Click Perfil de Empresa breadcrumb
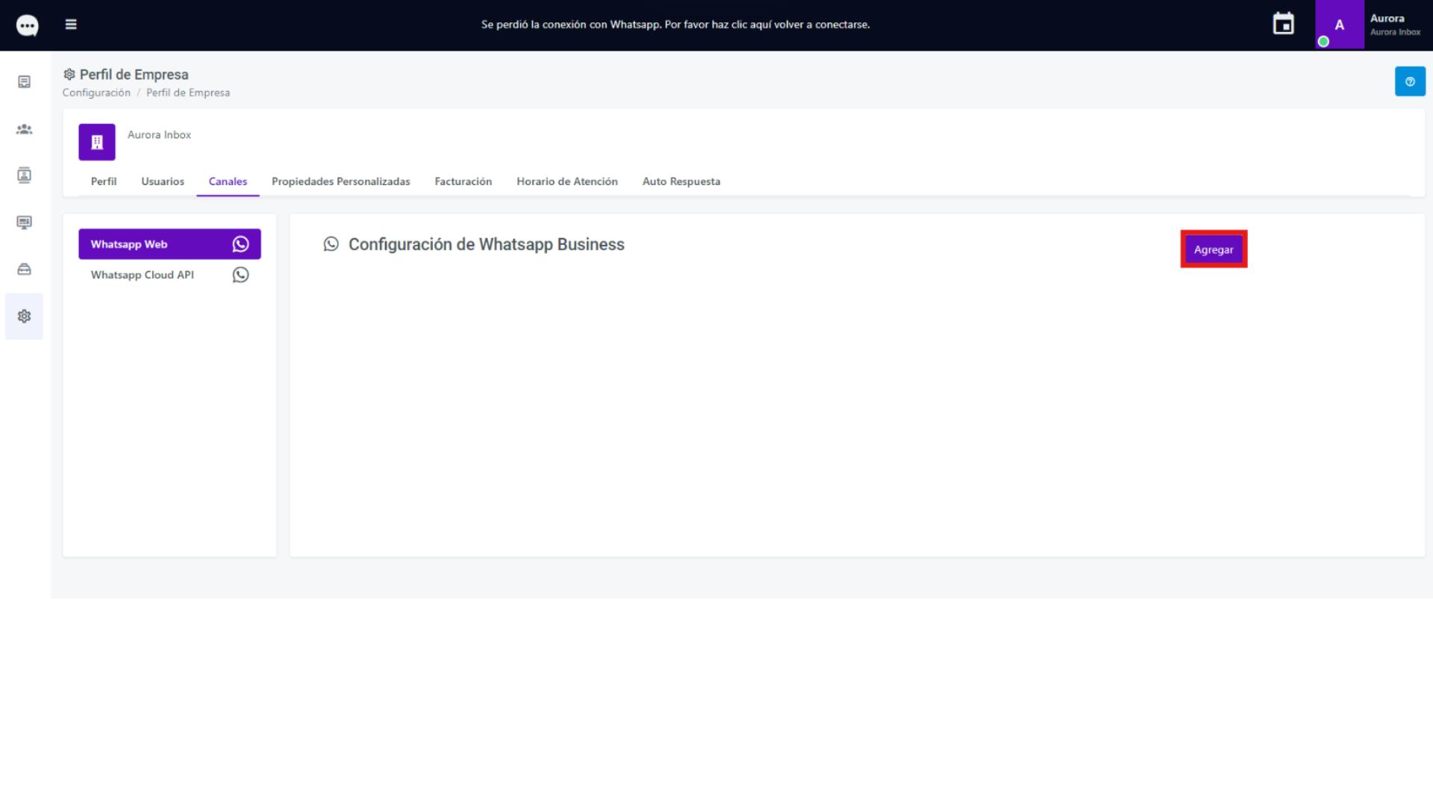 (188, 93)
